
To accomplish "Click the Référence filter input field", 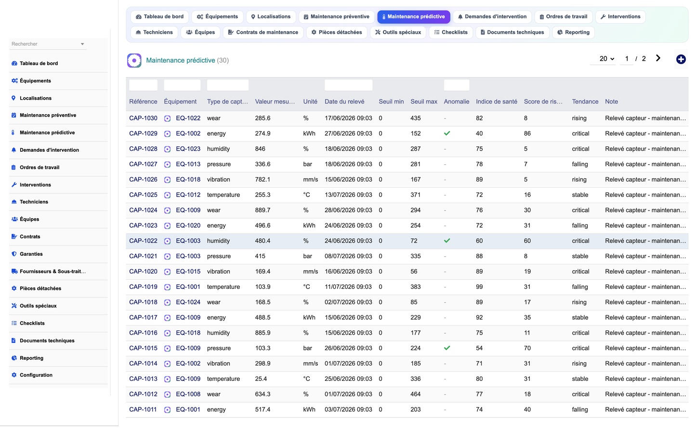I will click(x=143, y=85).
